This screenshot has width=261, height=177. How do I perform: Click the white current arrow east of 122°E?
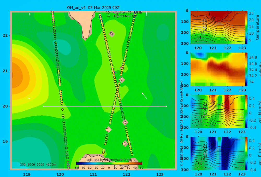(x=144, y=96)
